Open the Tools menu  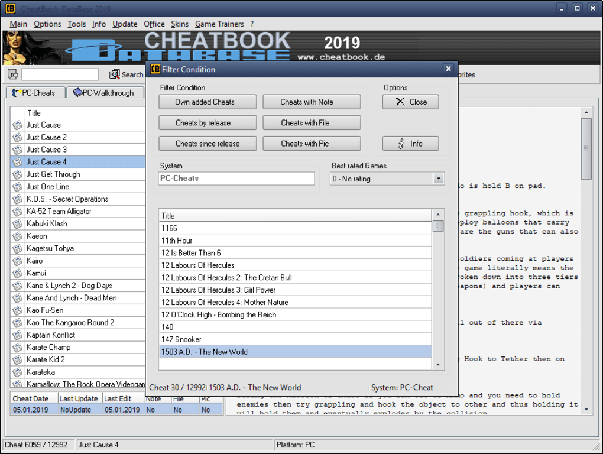(x=76, y=24)
